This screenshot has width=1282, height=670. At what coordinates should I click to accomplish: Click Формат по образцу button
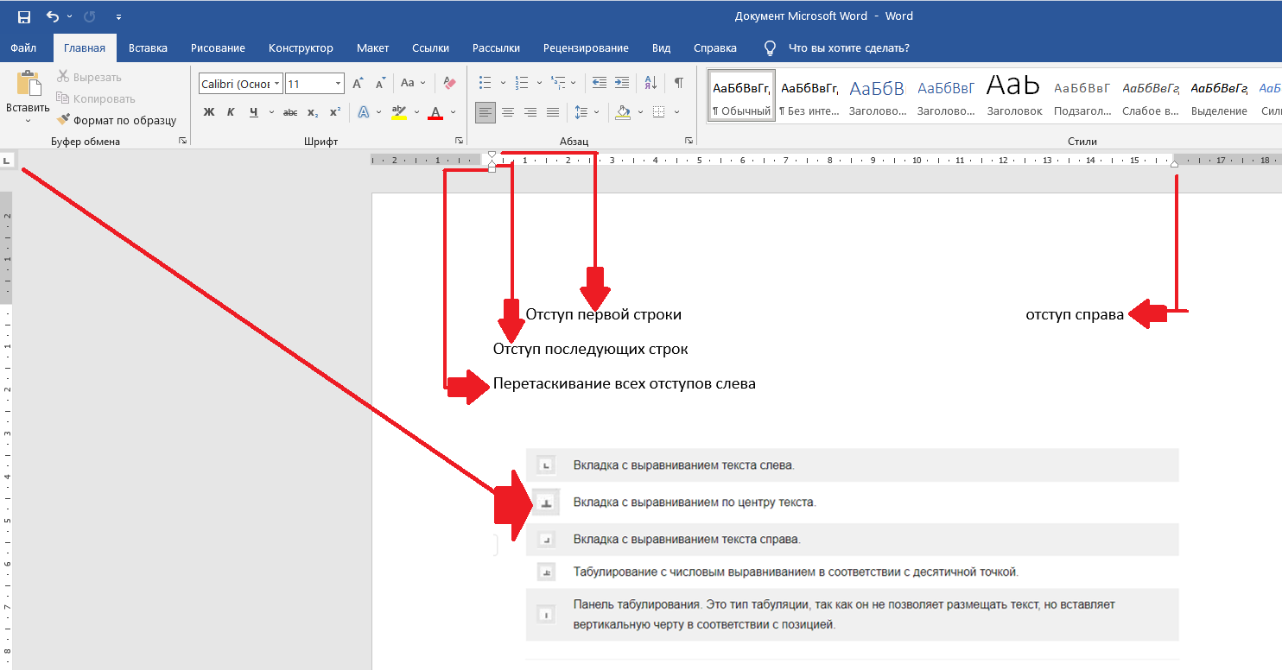tap(117, 120)
